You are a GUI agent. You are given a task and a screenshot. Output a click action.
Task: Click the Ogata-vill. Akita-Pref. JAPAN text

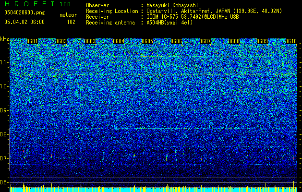pyautogui.click(x=214, y=11)
